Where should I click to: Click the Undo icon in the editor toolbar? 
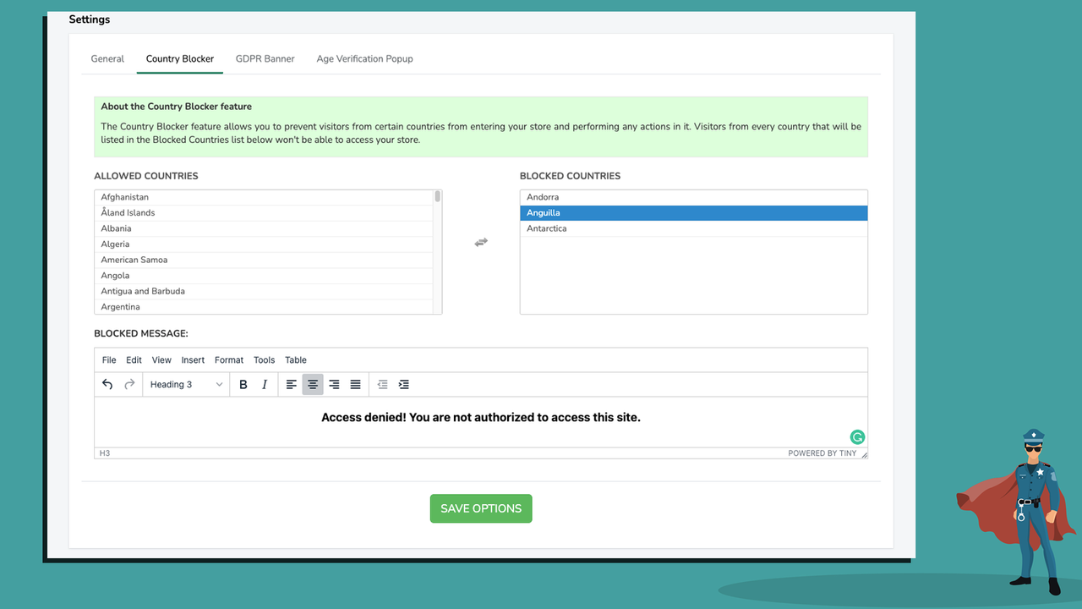click(107, 384)
